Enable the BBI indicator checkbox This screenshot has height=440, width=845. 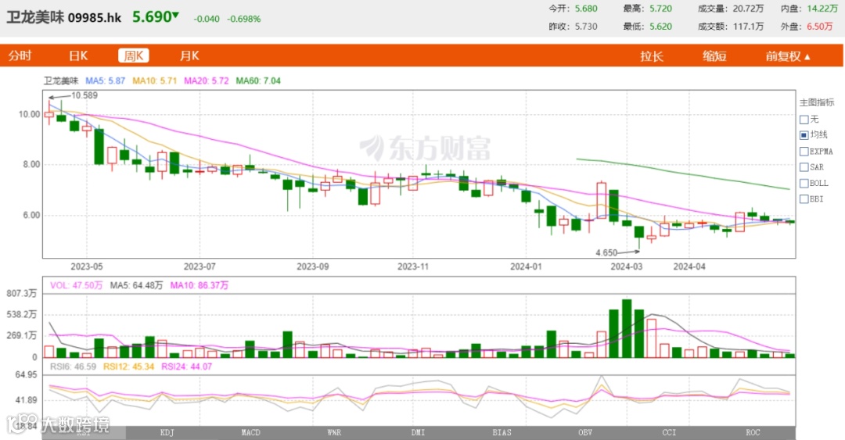(x=804, y=199)
